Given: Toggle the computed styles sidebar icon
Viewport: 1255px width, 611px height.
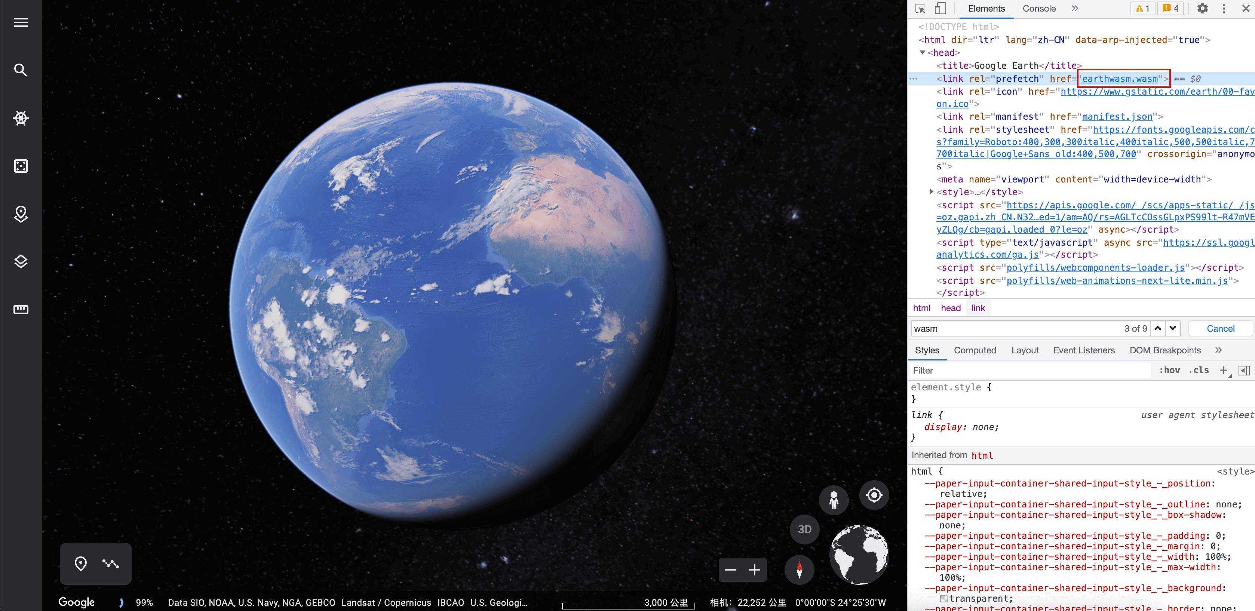Looking at the screenshot, I should click(x=1244, y=371).
